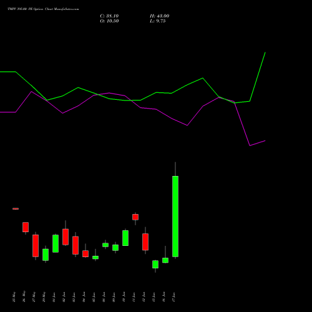Click the close value 'C: 38.10'
The image size is (312, 312).
point(109,16)
